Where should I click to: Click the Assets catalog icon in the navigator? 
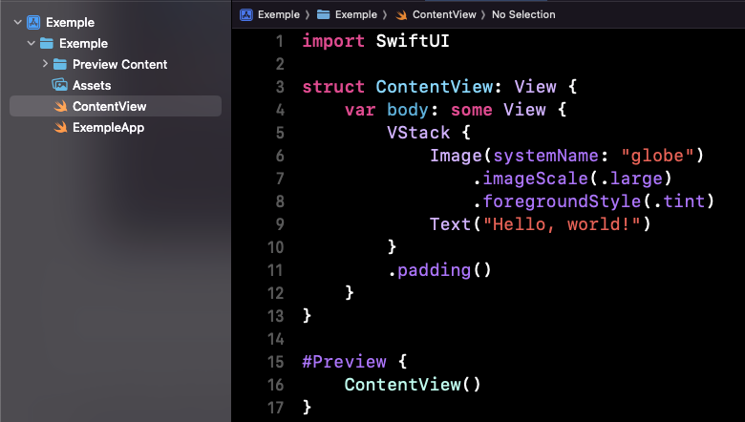(60, 85)
